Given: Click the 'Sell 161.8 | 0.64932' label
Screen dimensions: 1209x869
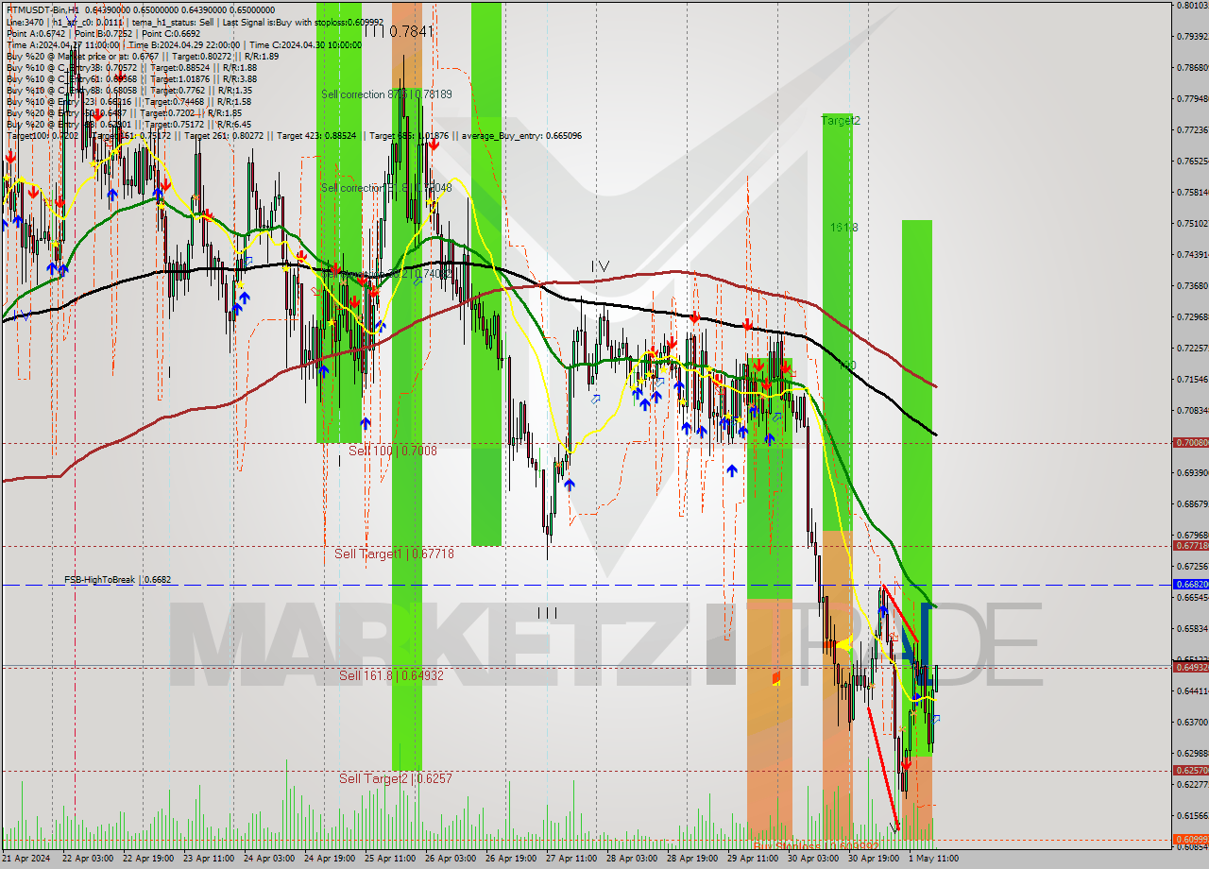Looking at the screenshot, I should click(x=391, y=675).
